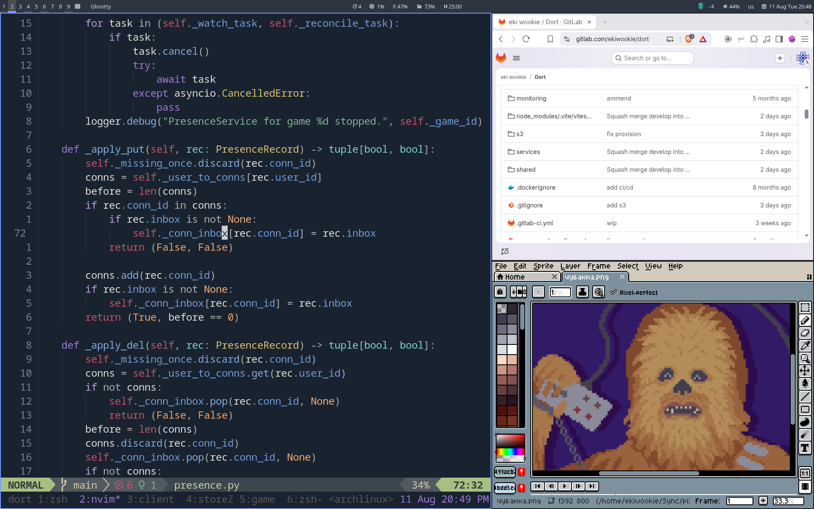
Task: Open the browser hamburger menu
Action: (x=805, y=39)
